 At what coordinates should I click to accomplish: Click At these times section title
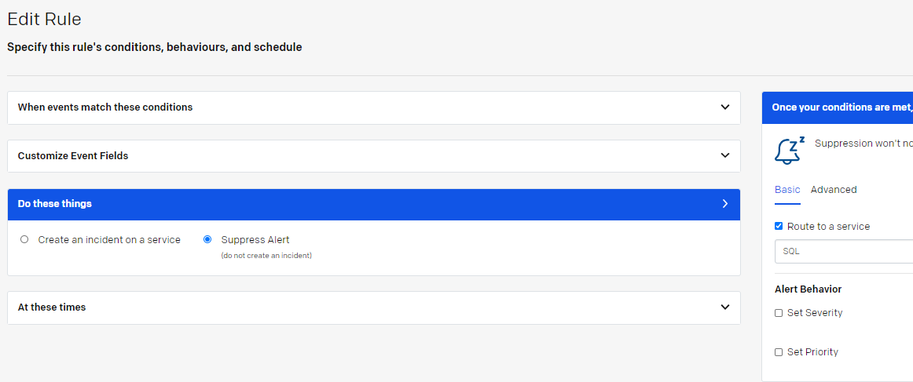coord(52,307)
